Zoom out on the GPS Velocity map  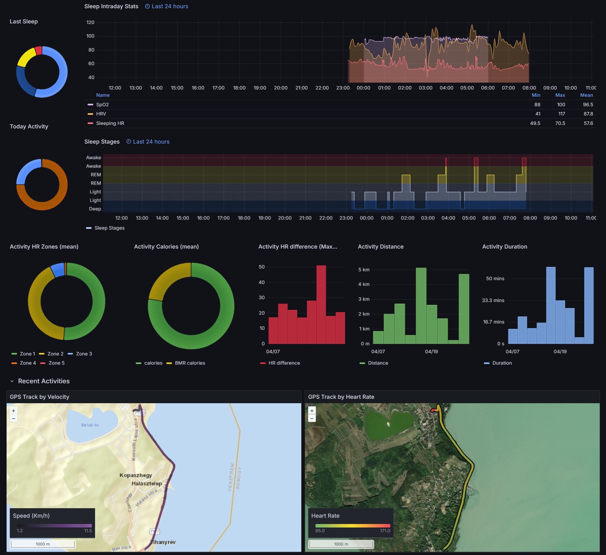pyautogui.click(x=14, y=418)
